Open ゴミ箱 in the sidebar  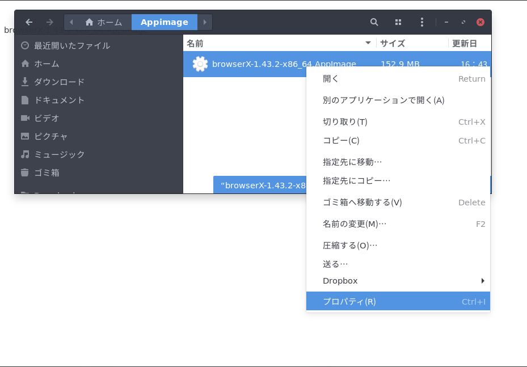click(47, 172)
